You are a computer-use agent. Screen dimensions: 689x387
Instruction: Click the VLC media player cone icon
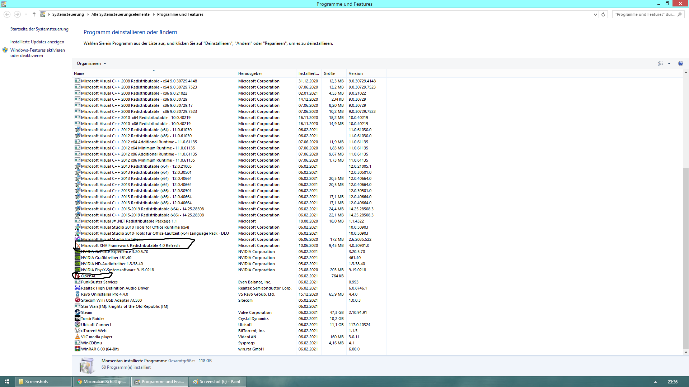pos(77,336)
